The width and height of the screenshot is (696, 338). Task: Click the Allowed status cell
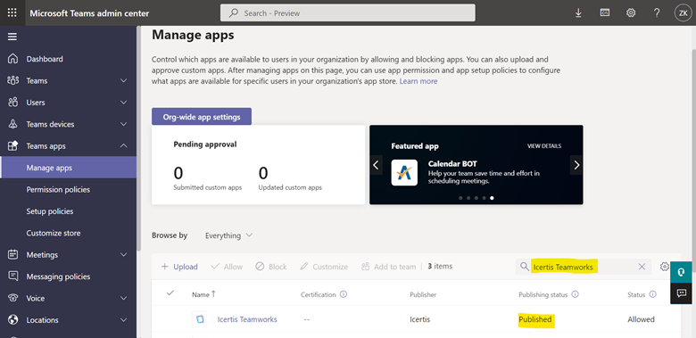pos(641,319)
